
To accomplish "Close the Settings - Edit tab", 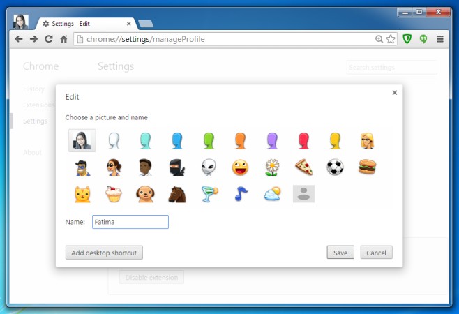I will 129,24.
